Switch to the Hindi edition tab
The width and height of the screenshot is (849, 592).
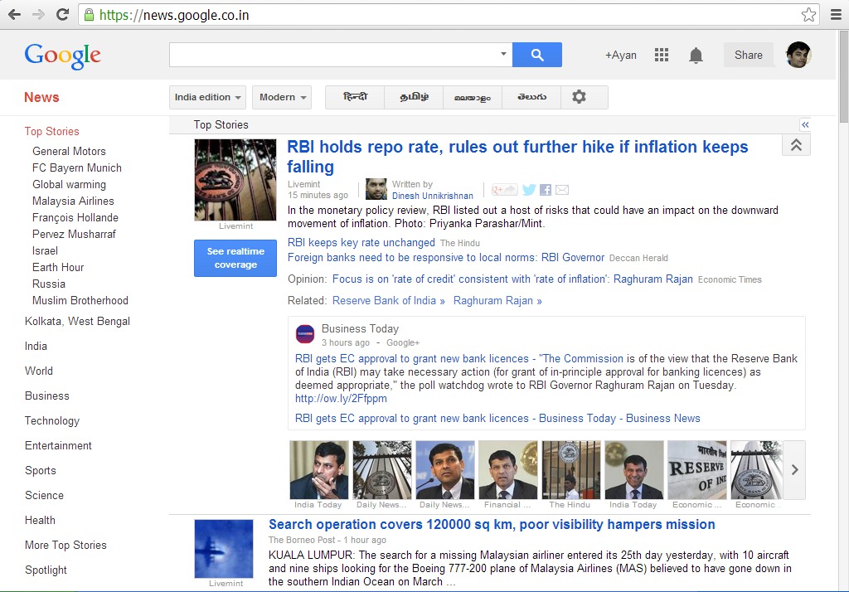coord(355,97)
